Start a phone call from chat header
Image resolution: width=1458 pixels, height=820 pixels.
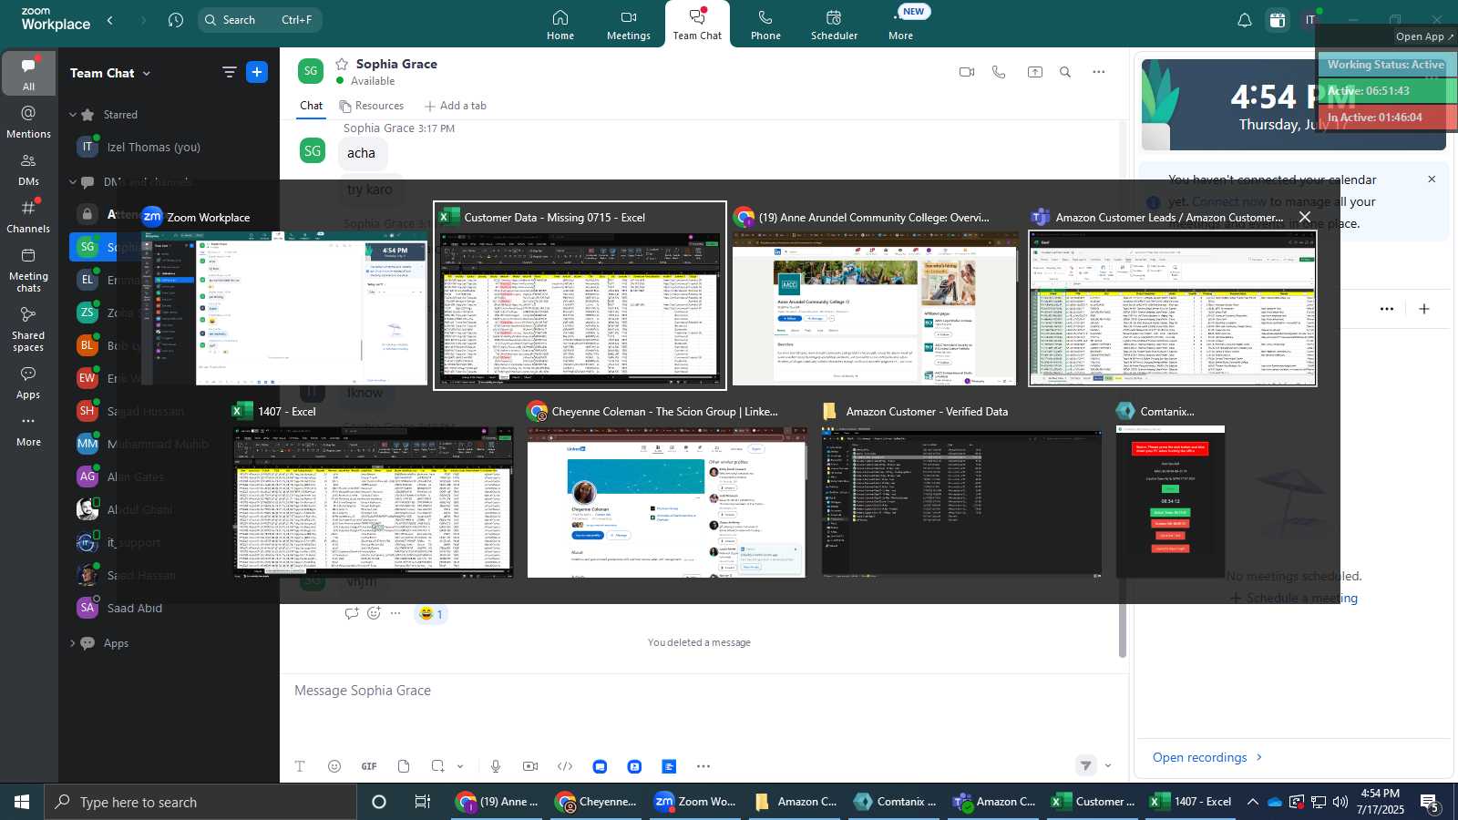[1000, 72]
